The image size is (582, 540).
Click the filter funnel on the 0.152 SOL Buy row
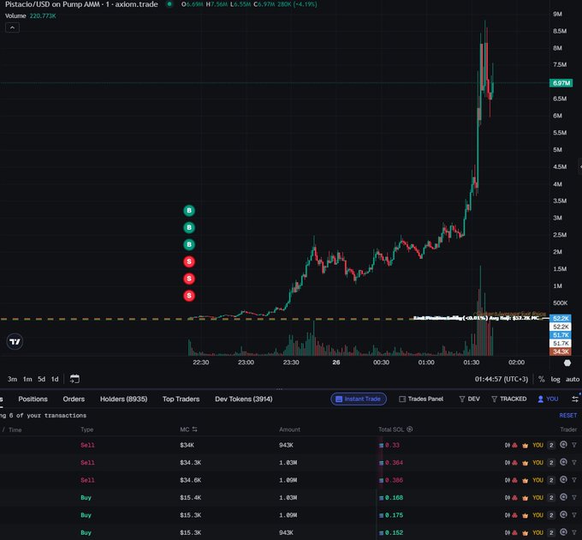point(574,532)
